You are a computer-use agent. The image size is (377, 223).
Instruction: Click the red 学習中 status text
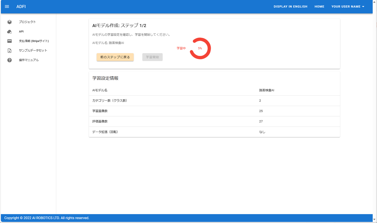(181, 48)
